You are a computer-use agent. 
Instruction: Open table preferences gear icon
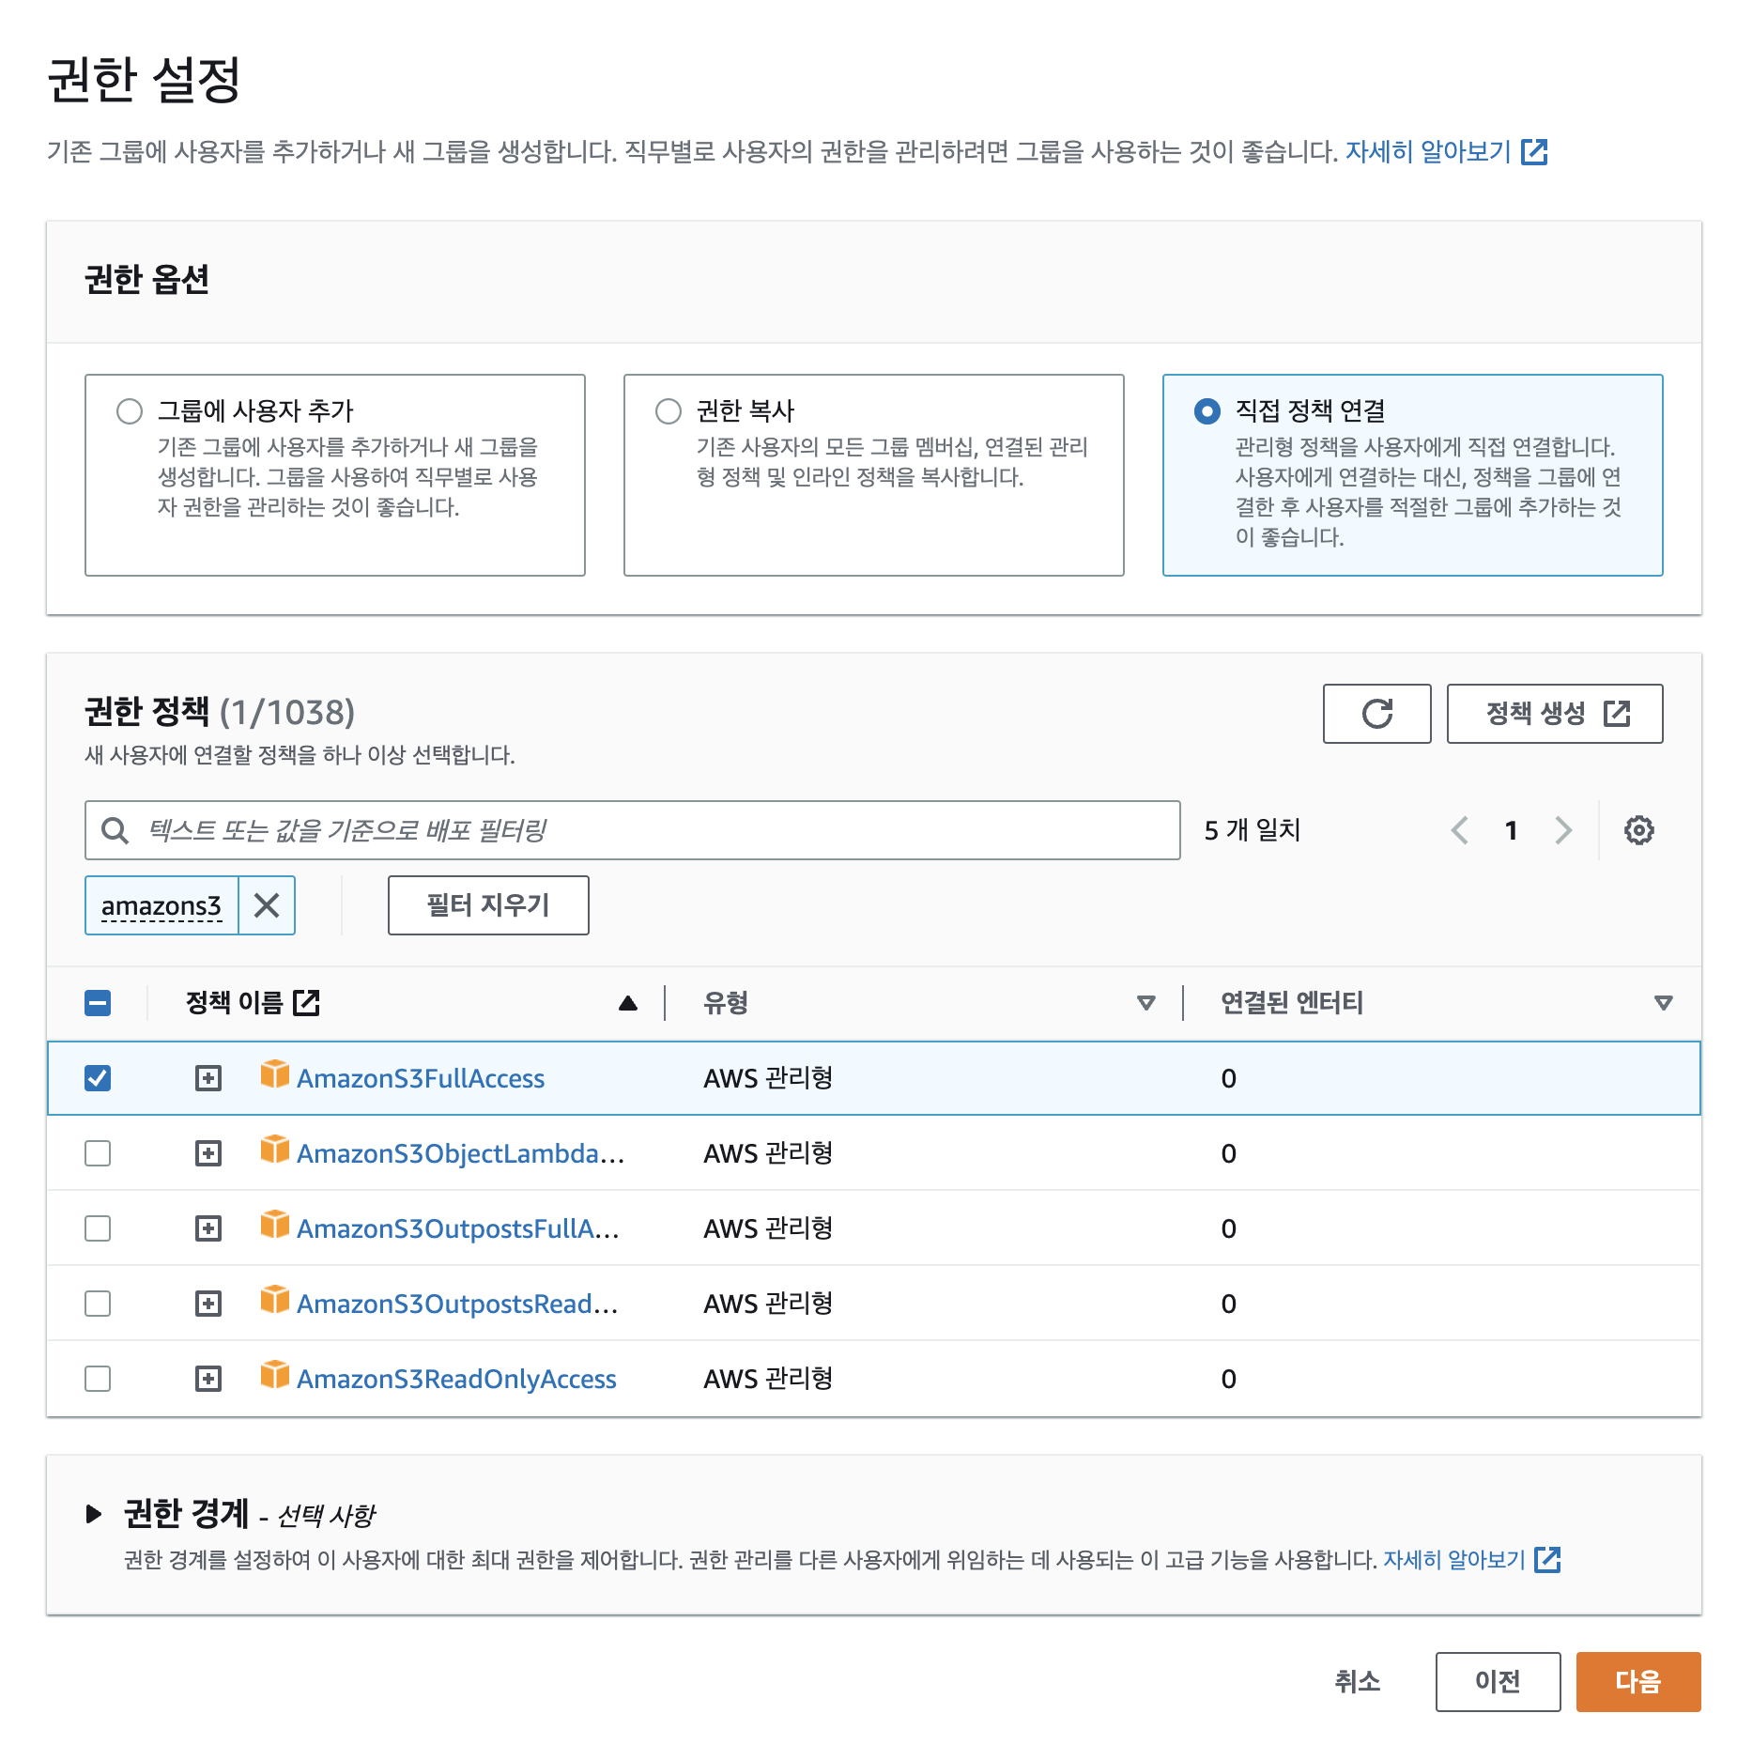(1638, 830)
